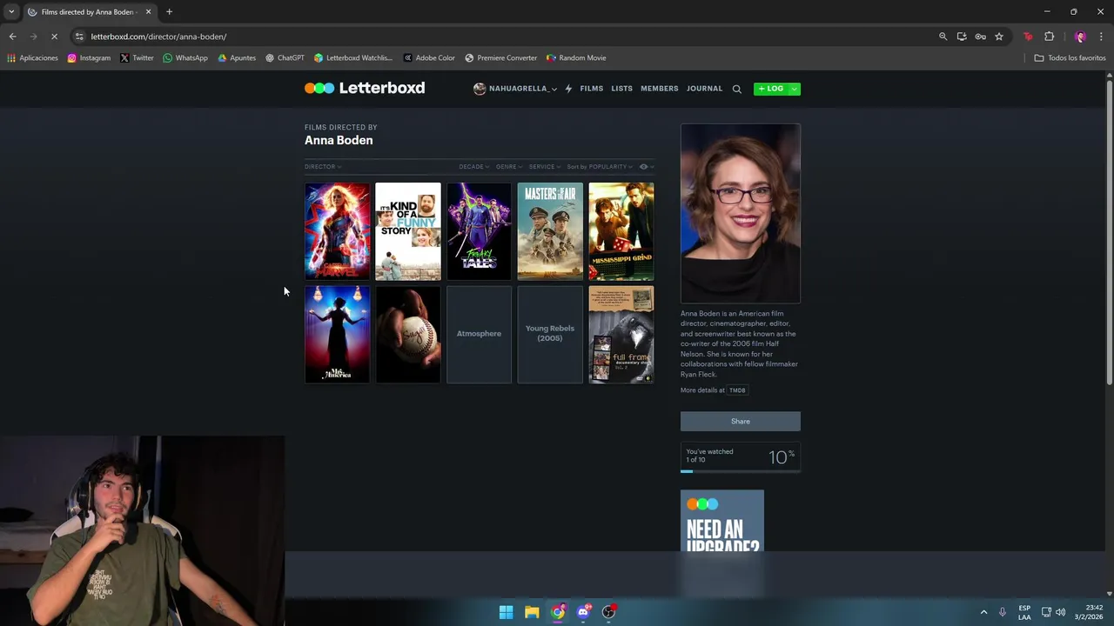Open a new browser tab
The width and height of the screenshot is (1114, 626).
coord(169,11)
